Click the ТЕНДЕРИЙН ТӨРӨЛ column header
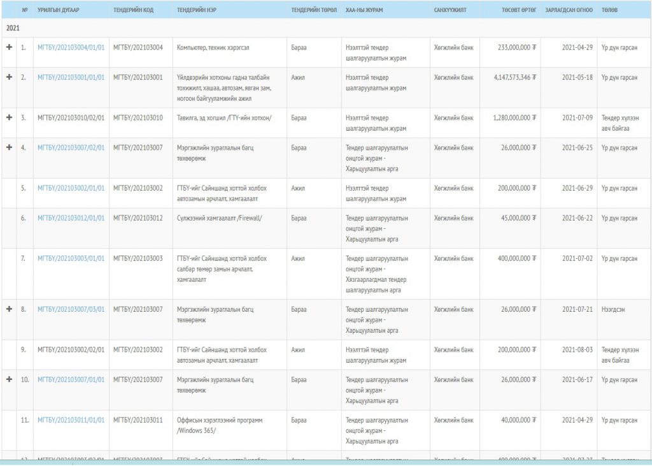Image resolution: width=652 pixels, height=466 pixels. pyautogui.click(x=314, y=10)
